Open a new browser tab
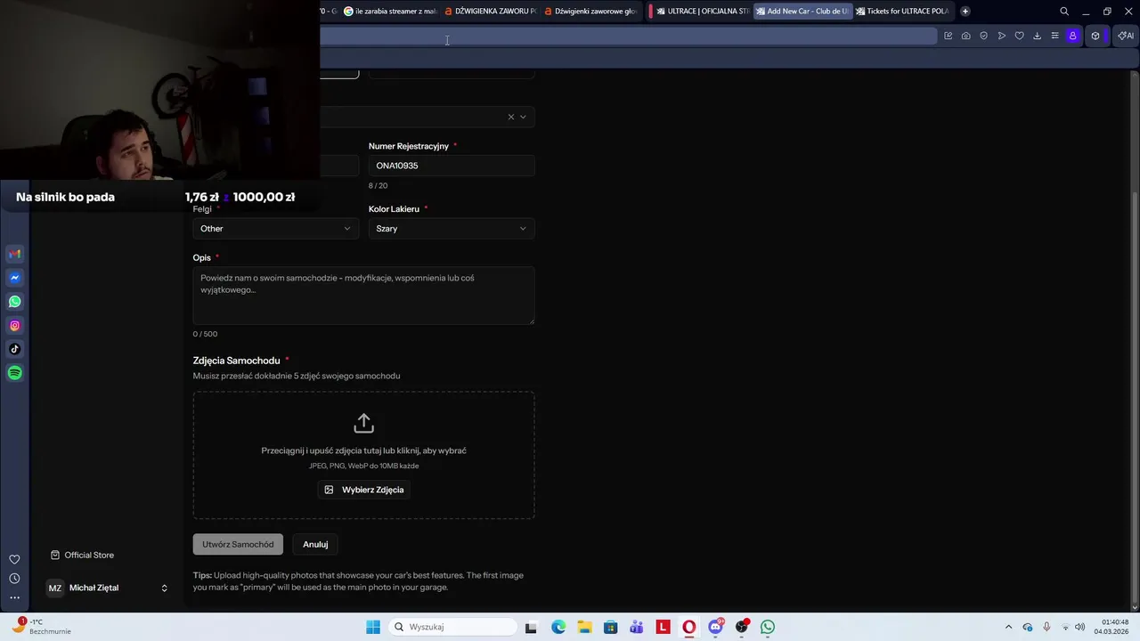This screenshot has height=641, width=1140. click(965, 12)
